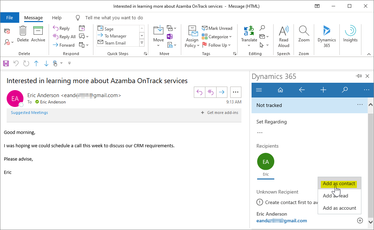Go to previous item with up arrow
Screen dimensions: 374x230
click(36, 63)
